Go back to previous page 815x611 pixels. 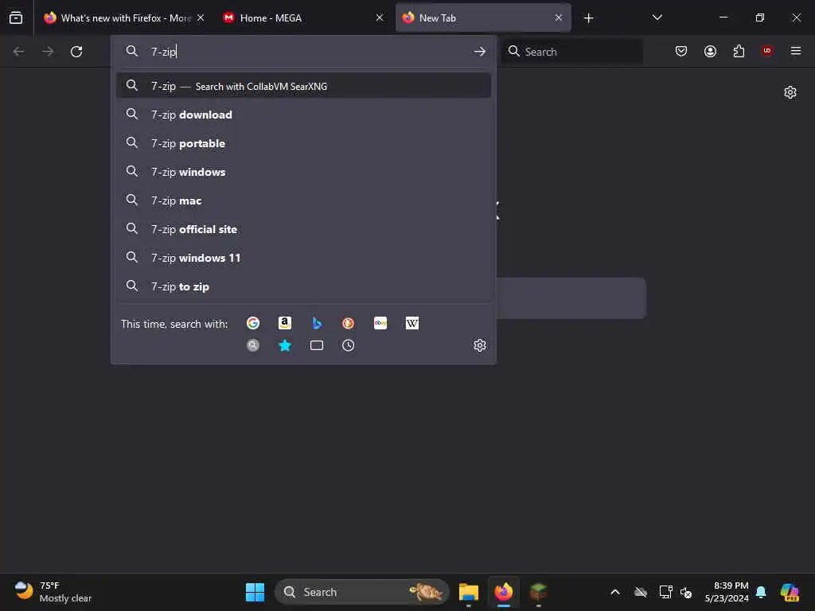pyautogui.click(x=19, y=52)
